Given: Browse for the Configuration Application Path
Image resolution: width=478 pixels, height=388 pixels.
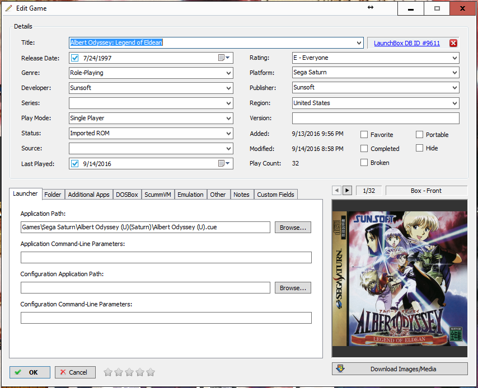Looking at the screenshot, I should coord(293,288).
